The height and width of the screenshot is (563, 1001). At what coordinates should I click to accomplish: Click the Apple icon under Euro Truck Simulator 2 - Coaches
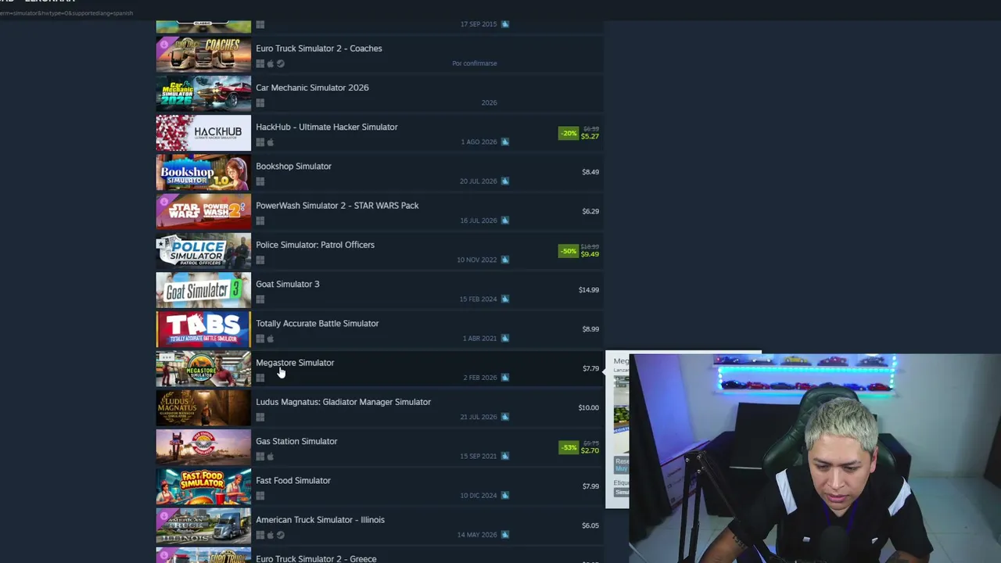click(x=271, y=63)
